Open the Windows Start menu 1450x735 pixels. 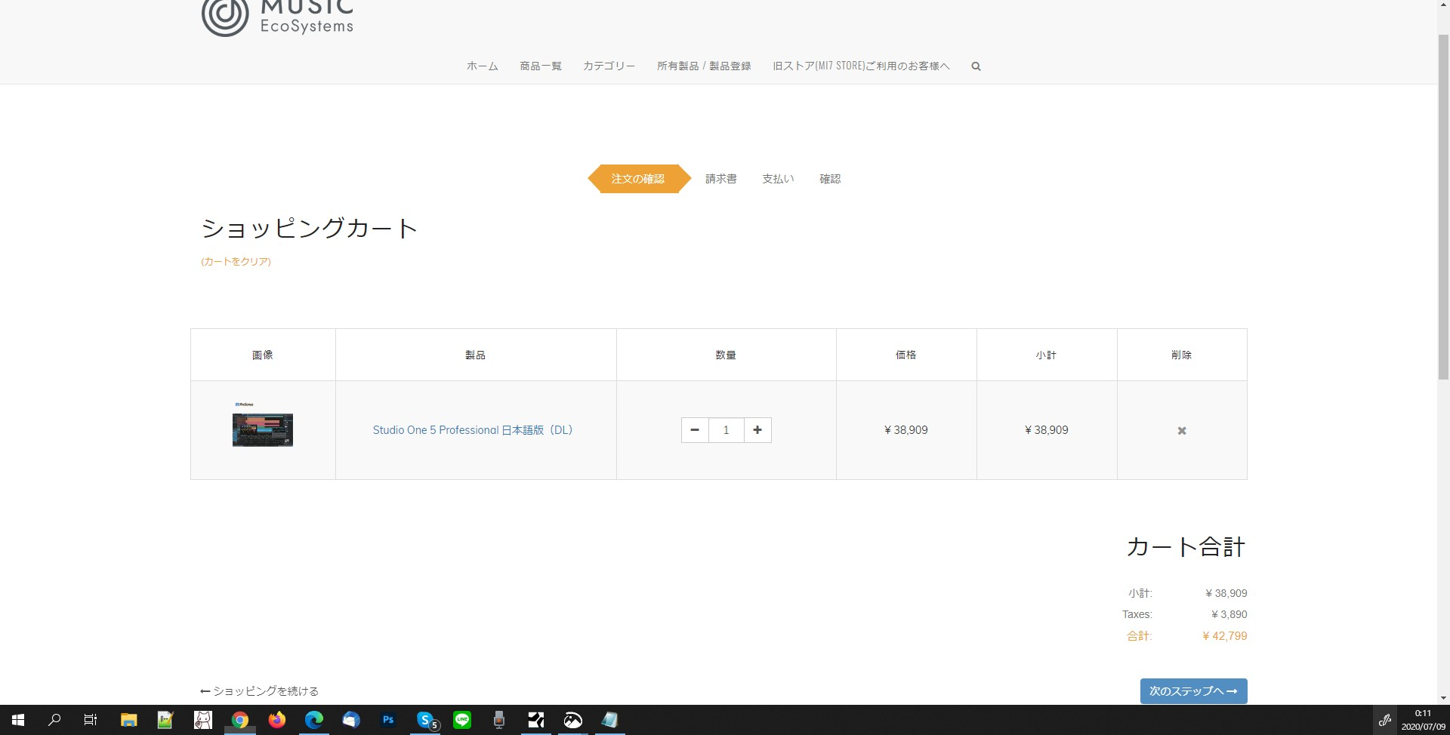[x=18, y=720]
